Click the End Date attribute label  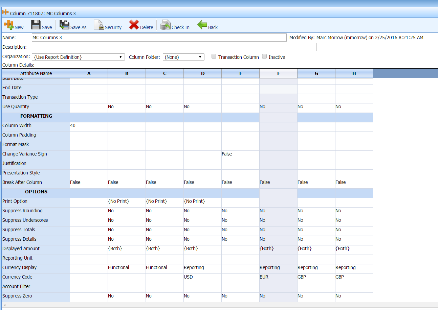[12, 88]
